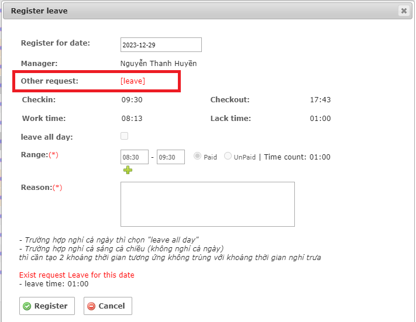Click Exist request Leave for this date
The width and height of the screenshot is (416, 322).
point(77,275)
